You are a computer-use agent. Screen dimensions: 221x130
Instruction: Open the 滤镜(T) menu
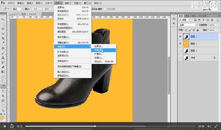pos(68,3)
